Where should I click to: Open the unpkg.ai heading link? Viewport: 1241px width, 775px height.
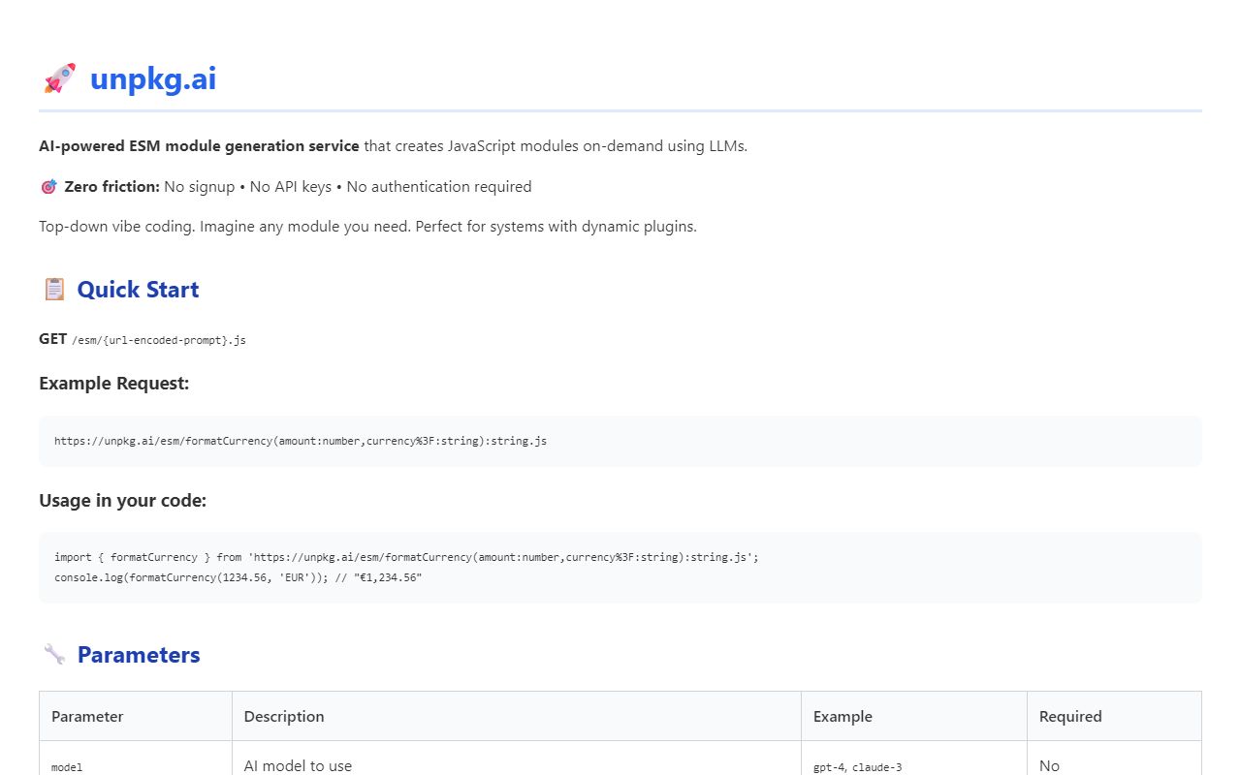tap(153, 78)
